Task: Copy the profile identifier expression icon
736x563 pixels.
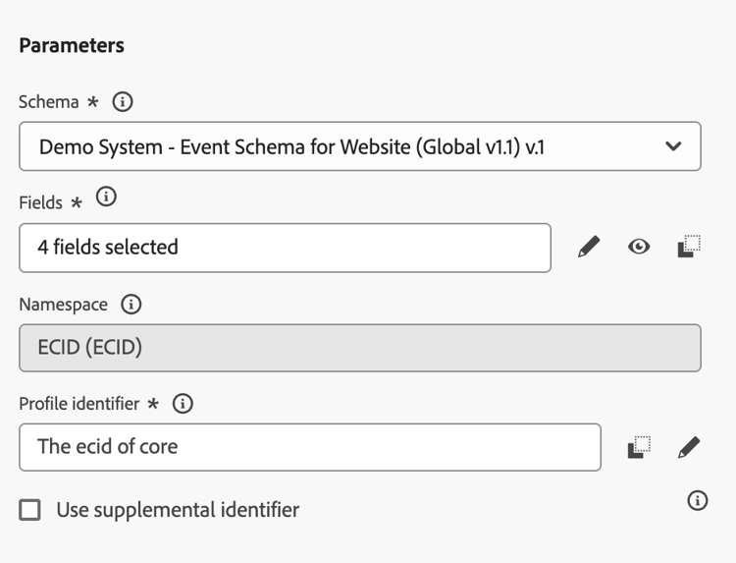Action: [639, 447]
